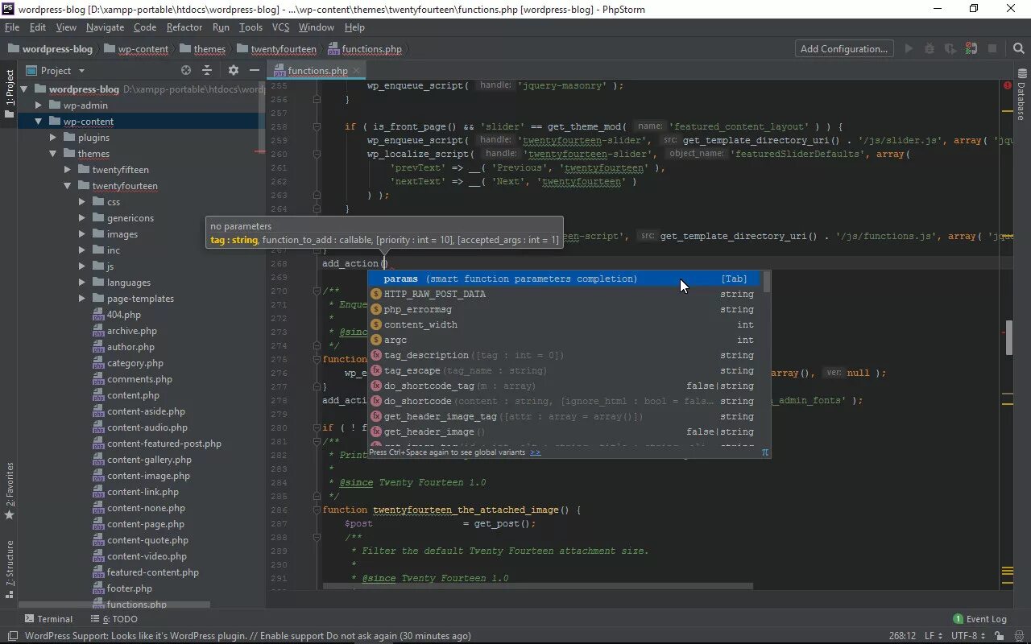This screenshot has width=1031, height=644.
Task: Select HTTP_RAW_POST_DATA completion item
Action: coord(565,294)
